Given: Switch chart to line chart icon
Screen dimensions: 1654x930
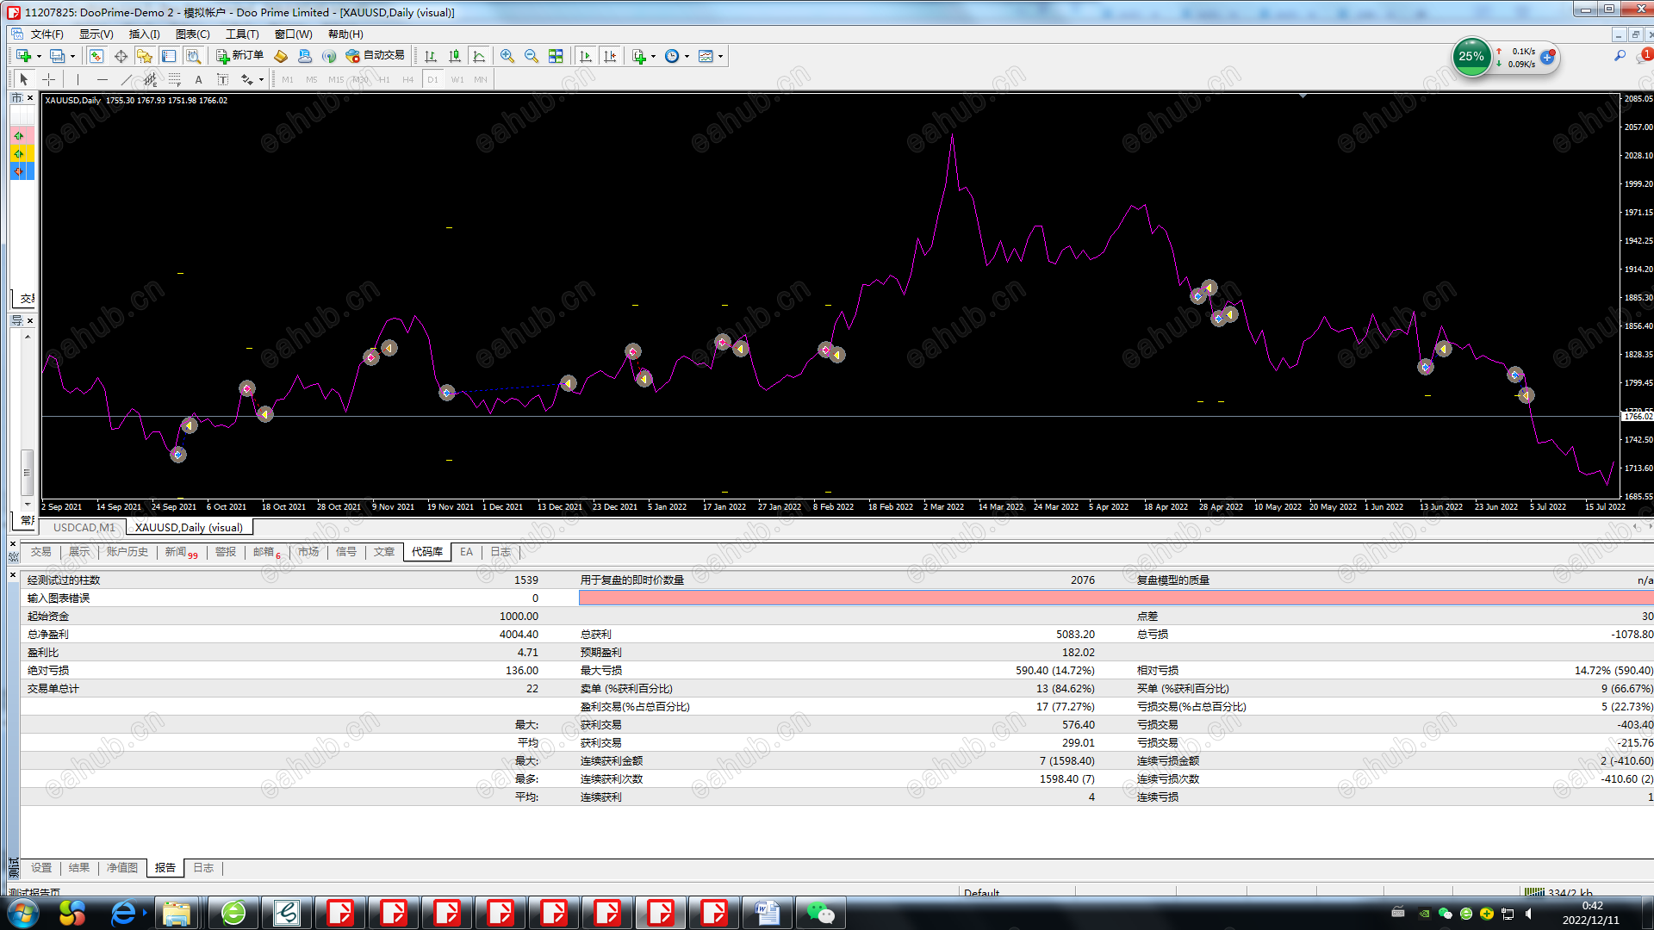Looking at the screenshot, I should [x=479, y=56].
